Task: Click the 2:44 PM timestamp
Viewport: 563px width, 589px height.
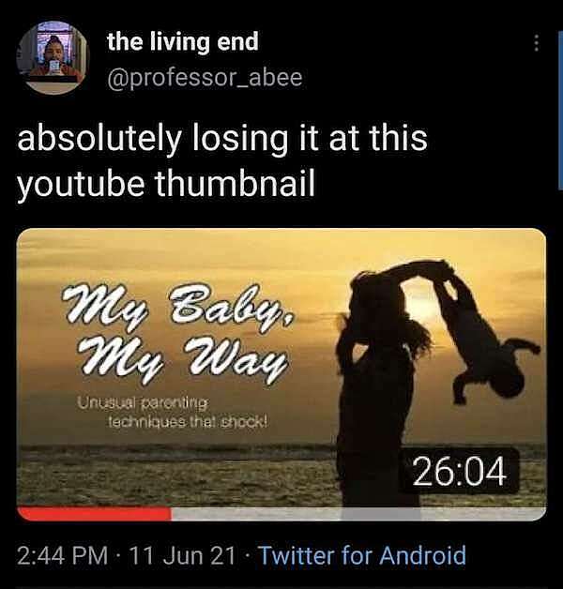Action: coord(62,555)
